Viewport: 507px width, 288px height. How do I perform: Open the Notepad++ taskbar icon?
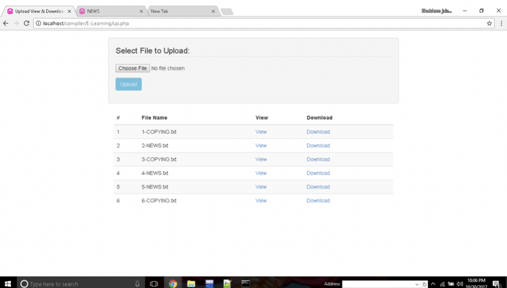(228, 283)
